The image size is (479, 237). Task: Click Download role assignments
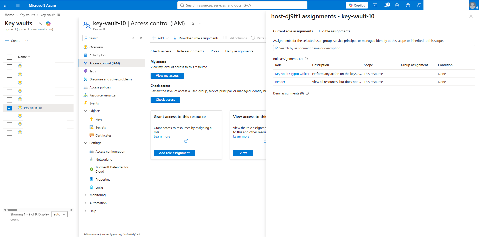point(196,38)
